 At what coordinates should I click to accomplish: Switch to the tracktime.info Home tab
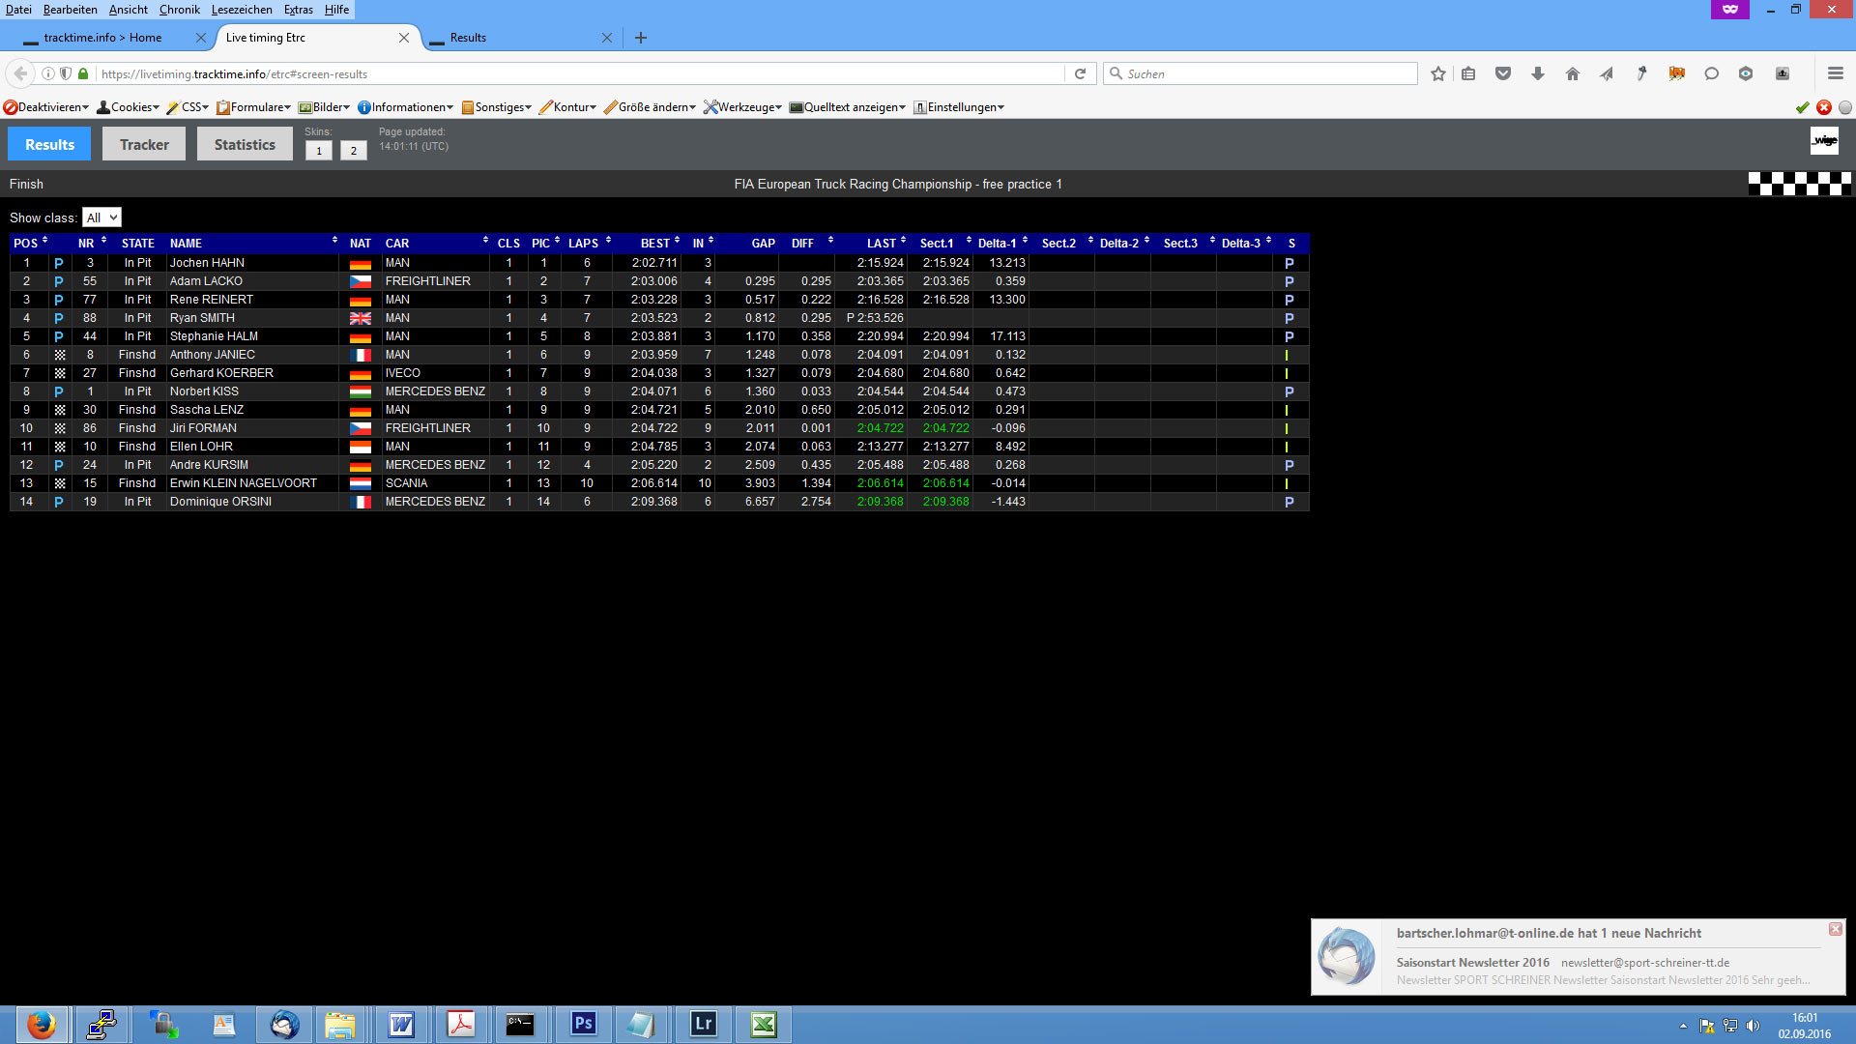tap(102, 38)
